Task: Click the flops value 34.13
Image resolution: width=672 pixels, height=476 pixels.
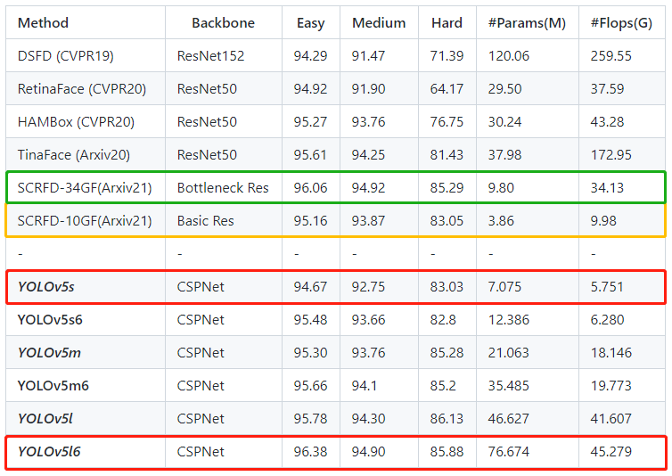Action: click(x=607, y=188)
